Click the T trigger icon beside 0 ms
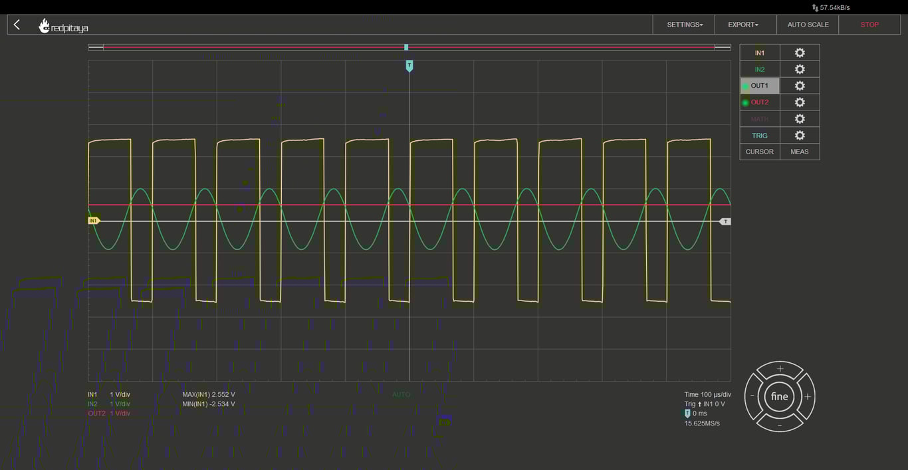Screen dimensions: 908x470 pos(687,413)
